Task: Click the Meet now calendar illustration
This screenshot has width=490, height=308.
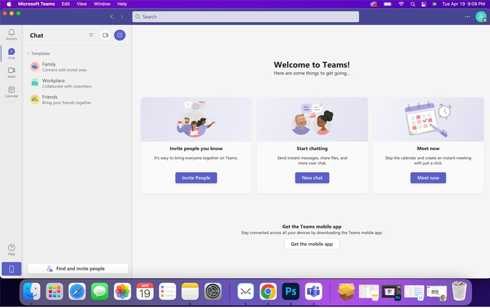Action: coord(428,119)
